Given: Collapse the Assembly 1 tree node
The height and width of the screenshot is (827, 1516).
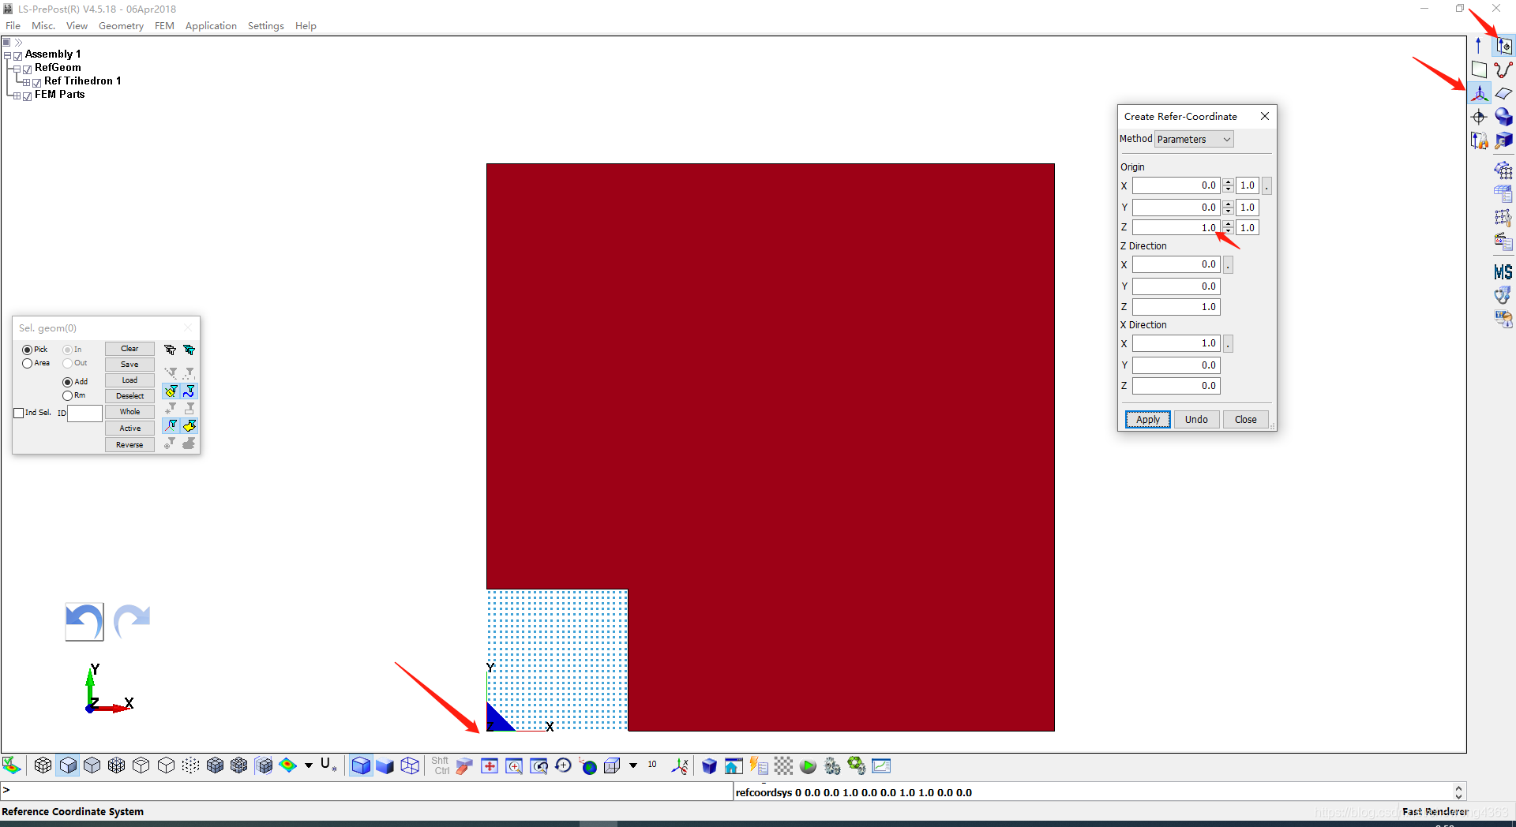Looking at the screenshot, I should click(x=7, y=55).
